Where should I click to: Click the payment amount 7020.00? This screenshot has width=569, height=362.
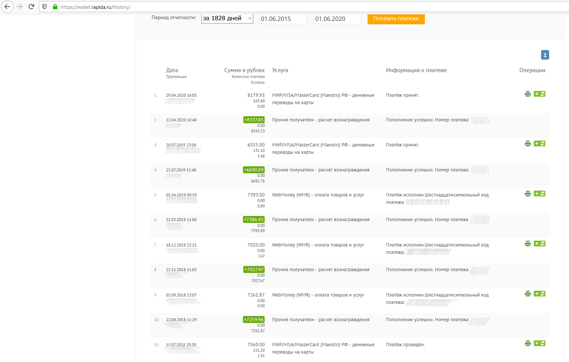pyautogui.click(x=256, y=245)
